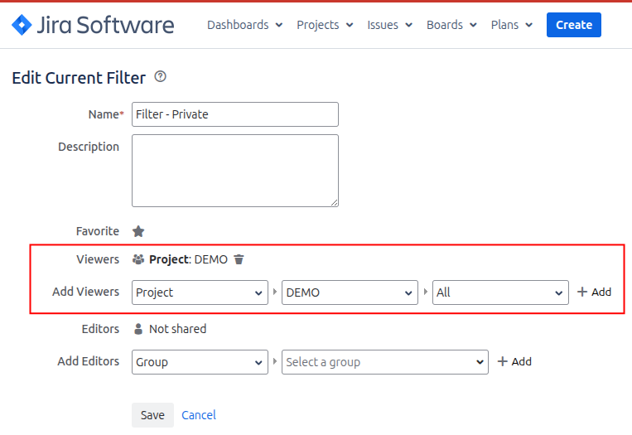Open the Dashboards menu

pyautogui.click(x=244, y=25)
